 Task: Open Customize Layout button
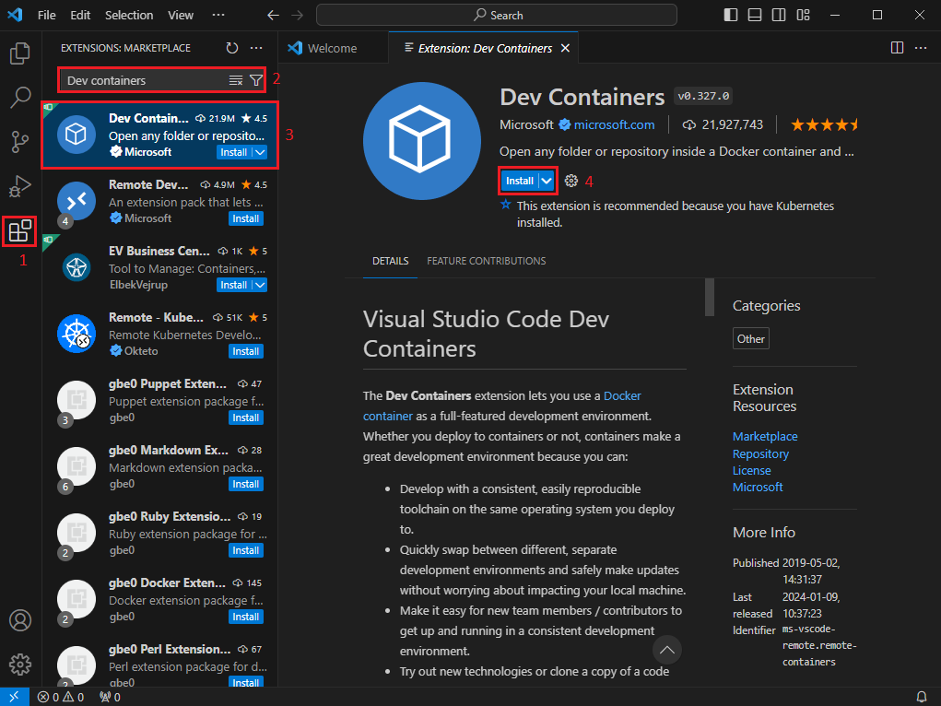click(803, 15)
